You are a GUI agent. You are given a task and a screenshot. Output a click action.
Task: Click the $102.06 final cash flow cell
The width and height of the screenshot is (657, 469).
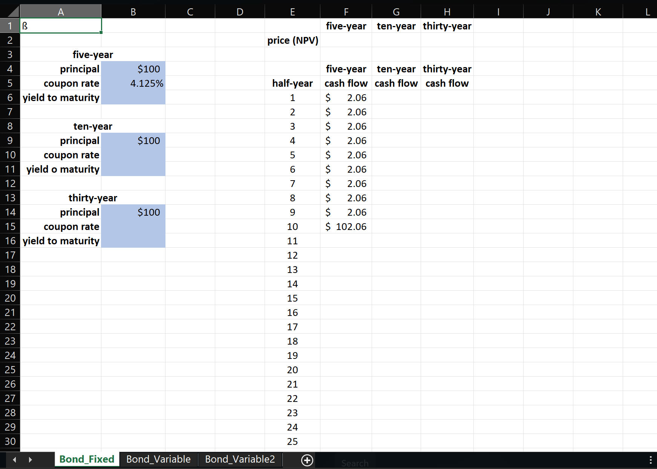click(346, 227)
